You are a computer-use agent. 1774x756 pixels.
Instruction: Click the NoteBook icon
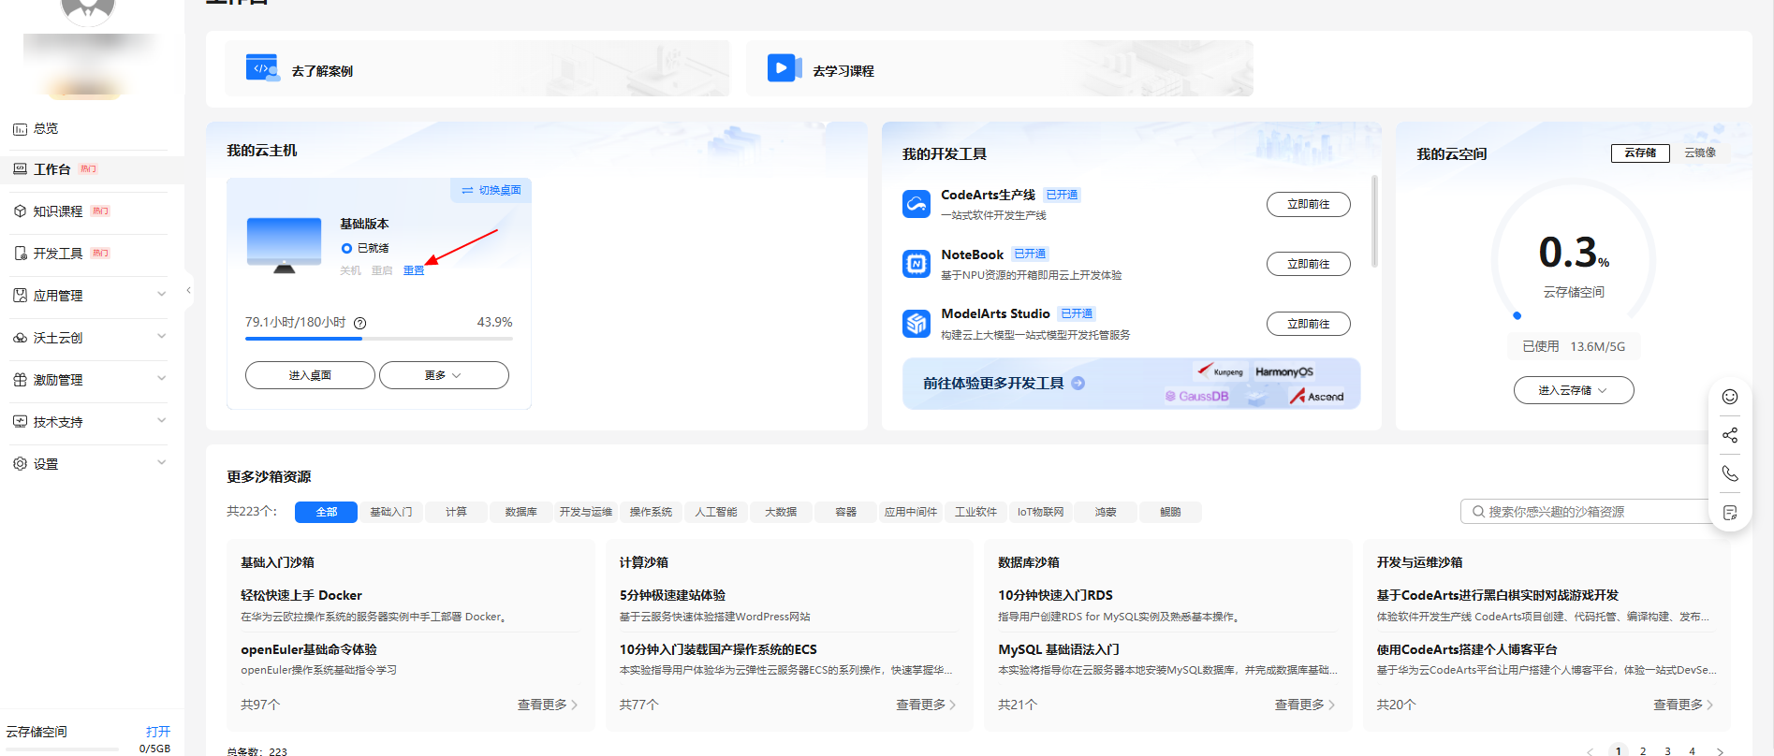[916, 264]
